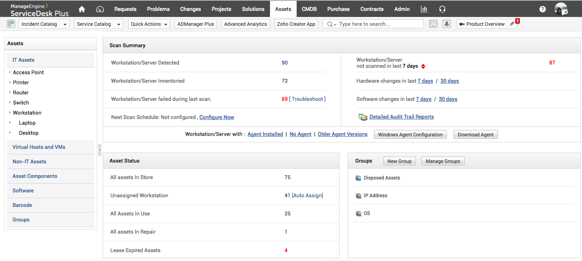The image size is (582, 261).
Task: Click the left panel collapse handle
Action: click(99, 149)
